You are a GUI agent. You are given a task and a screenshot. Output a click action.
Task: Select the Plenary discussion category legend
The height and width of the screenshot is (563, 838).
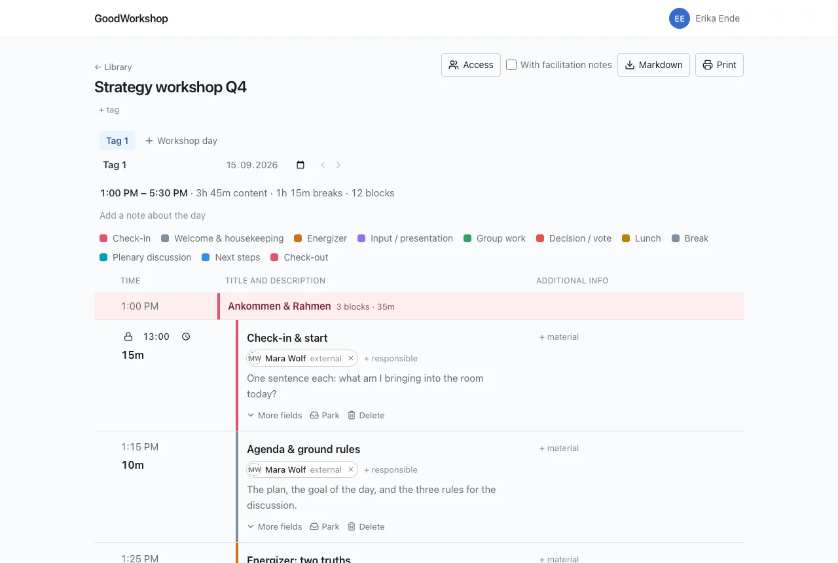tap(145, 257)
